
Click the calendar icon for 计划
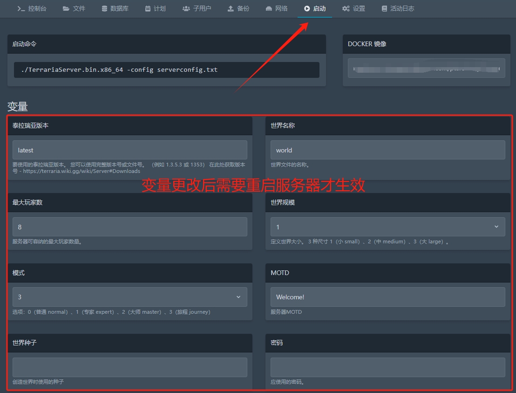coord(148,8)
